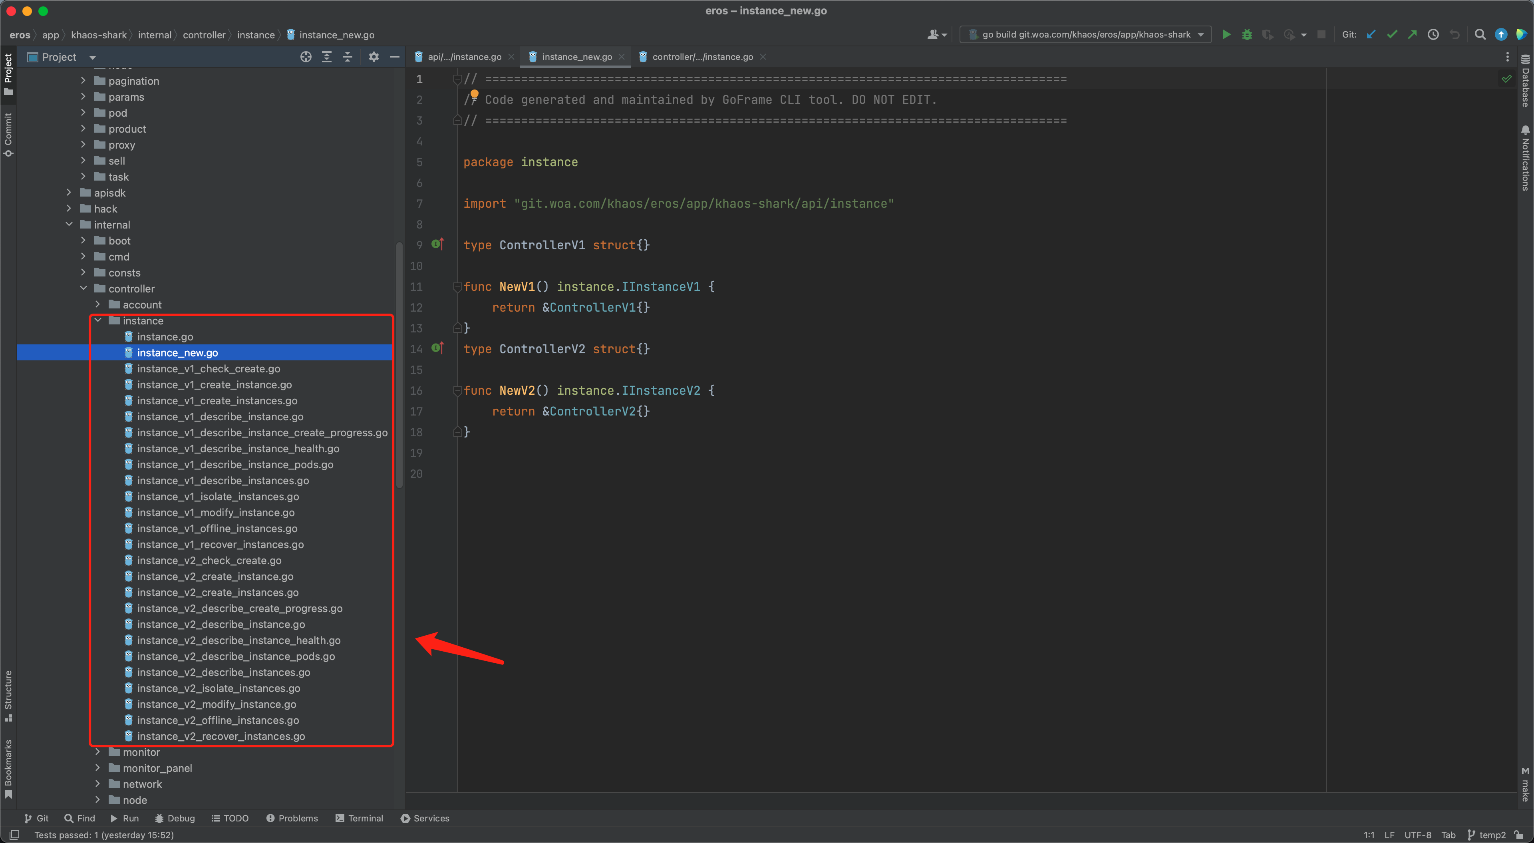Image resolution: width=1534 pixels, height=843 pixels.
Task: Click the Search Everywhere magnifier icon
Action: 1480,34
